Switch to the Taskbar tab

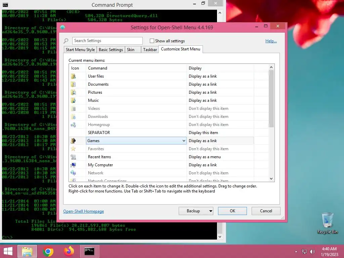click(x=150, y=50)
